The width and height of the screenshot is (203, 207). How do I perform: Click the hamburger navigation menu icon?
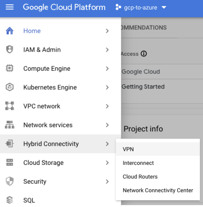[x=10, y=7]
